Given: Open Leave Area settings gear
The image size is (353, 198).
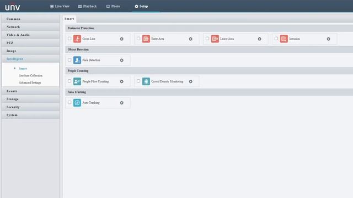Looking at the screenshot, I should (x=259, y=39).
